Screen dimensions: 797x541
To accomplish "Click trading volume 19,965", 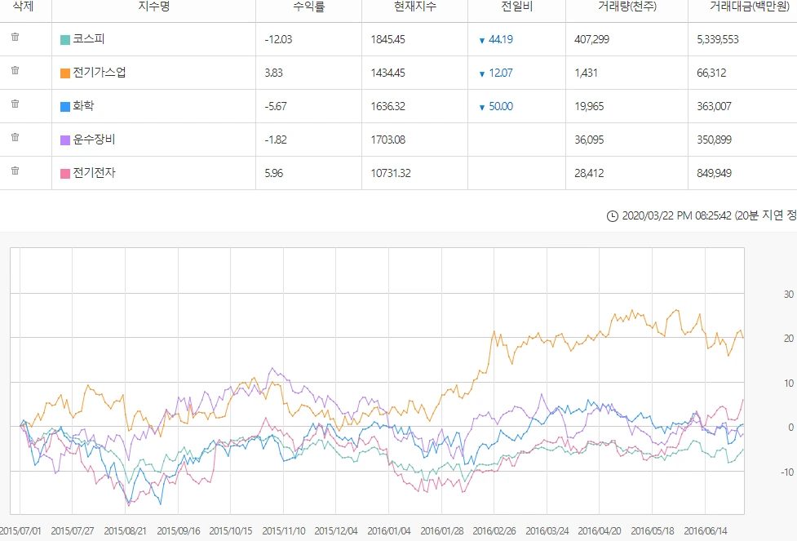I will (589, 107).
